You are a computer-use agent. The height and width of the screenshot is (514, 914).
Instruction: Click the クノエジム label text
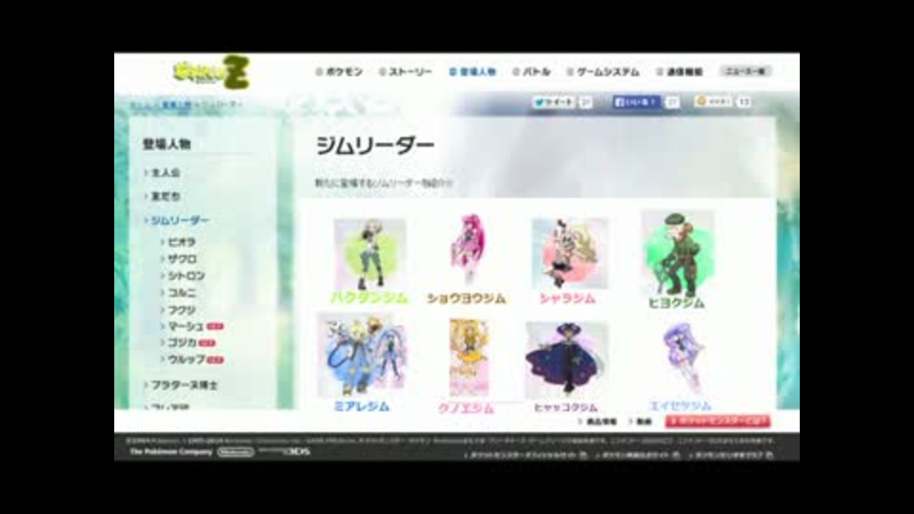click(x=466, y=408)
